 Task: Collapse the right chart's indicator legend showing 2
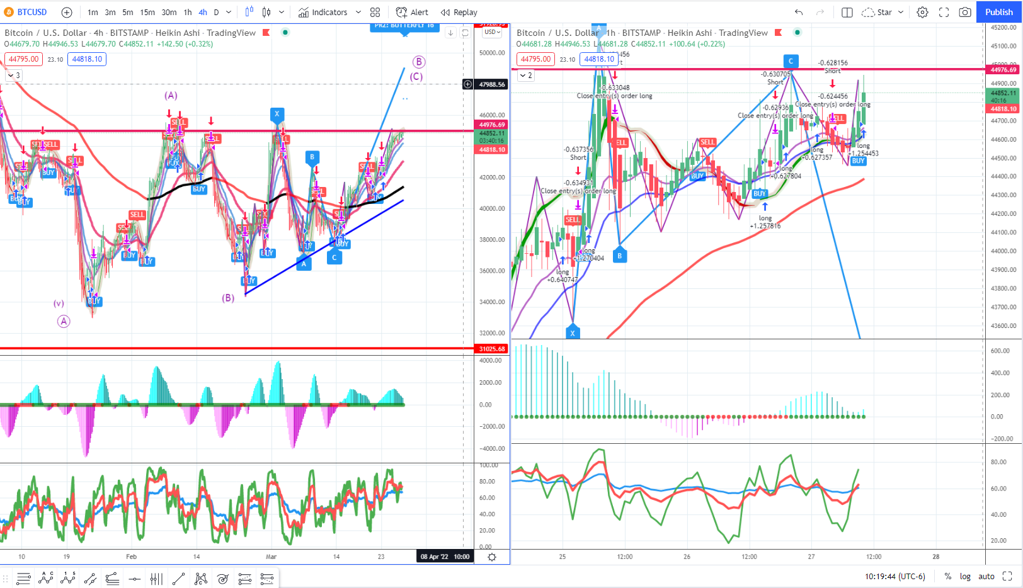coord(526,75)
